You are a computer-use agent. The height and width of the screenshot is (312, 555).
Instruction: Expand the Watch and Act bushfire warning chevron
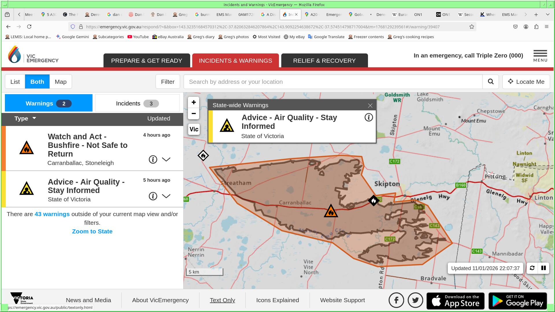(166, 159)
